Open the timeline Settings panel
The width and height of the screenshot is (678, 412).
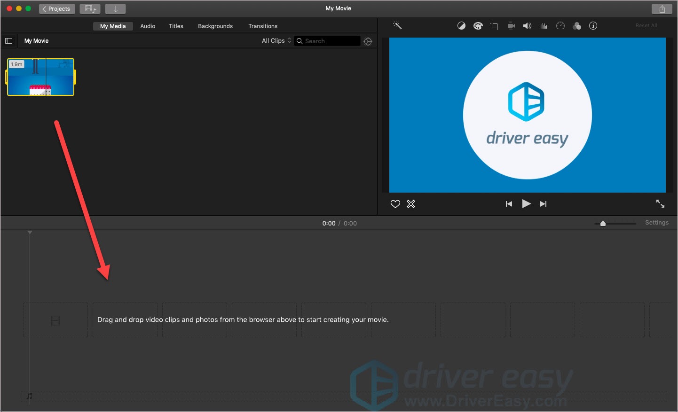click(657, 222)
